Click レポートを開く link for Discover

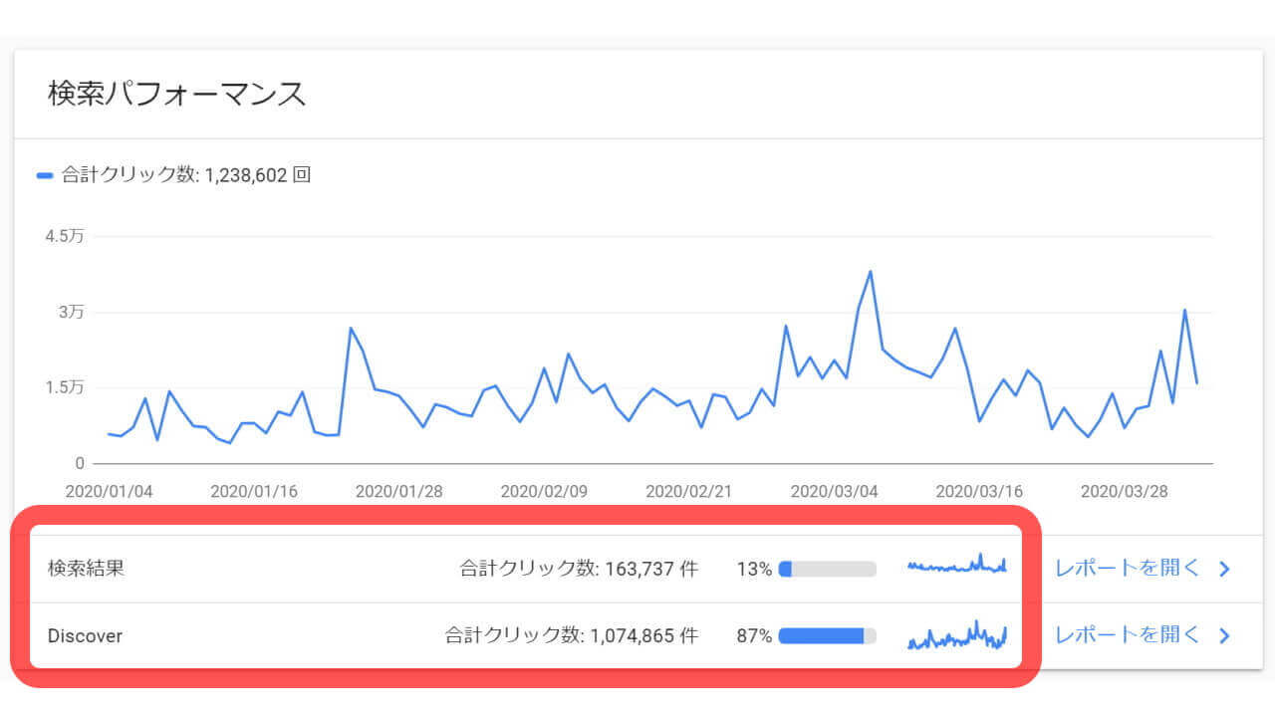[1128, 634]
